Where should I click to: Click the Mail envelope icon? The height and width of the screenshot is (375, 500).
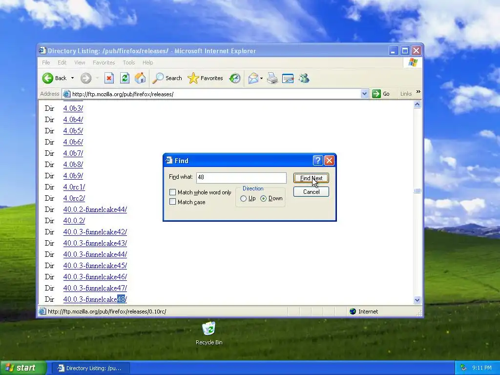[253, 78]
